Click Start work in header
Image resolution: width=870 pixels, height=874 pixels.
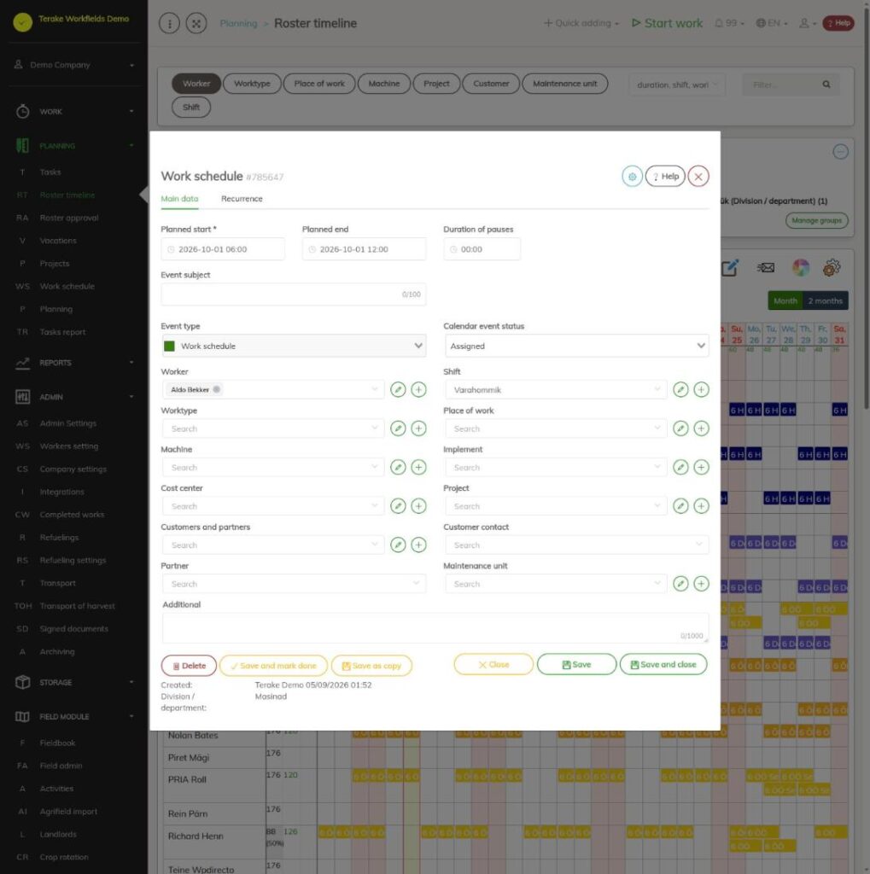[x=667, y=23]
